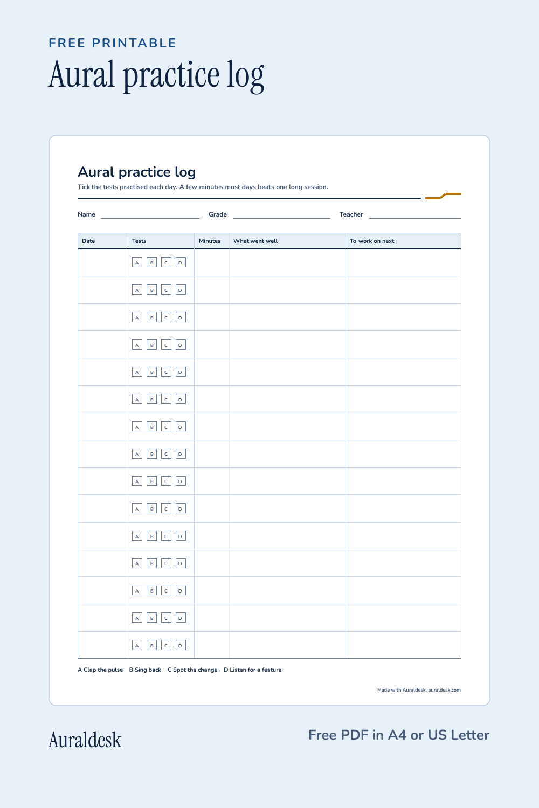539x808 pixels.
Task: Click the Teacher blank line field
Action: tap(415, 214)
